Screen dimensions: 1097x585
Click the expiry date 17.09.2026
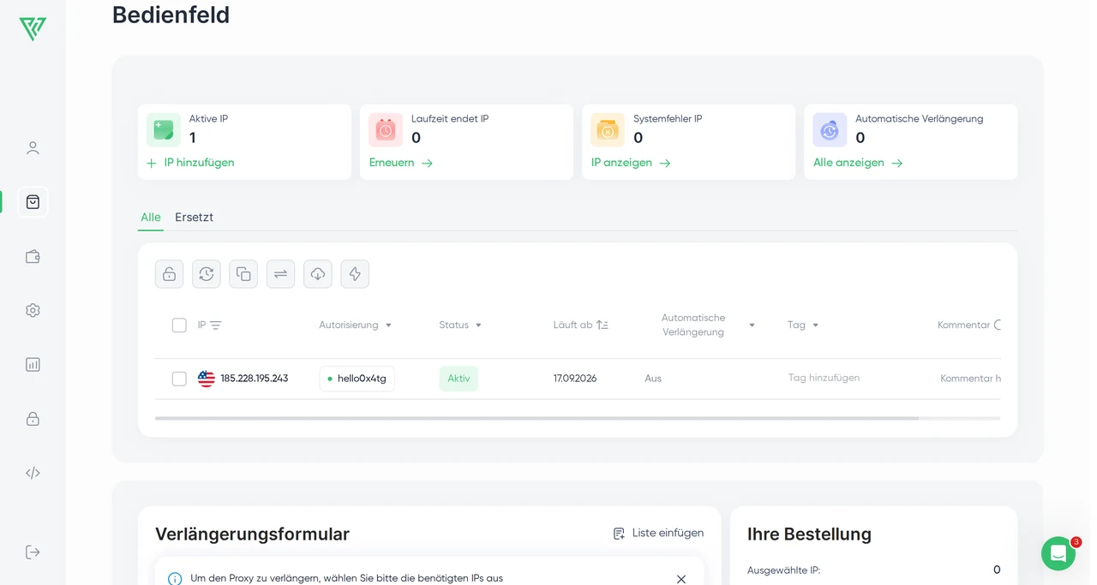click(575, 379)
